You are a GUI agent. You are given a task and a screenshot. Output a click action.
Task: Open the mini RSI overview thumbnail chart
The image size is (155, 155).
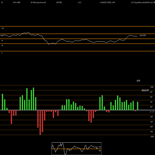coord(77,148)
